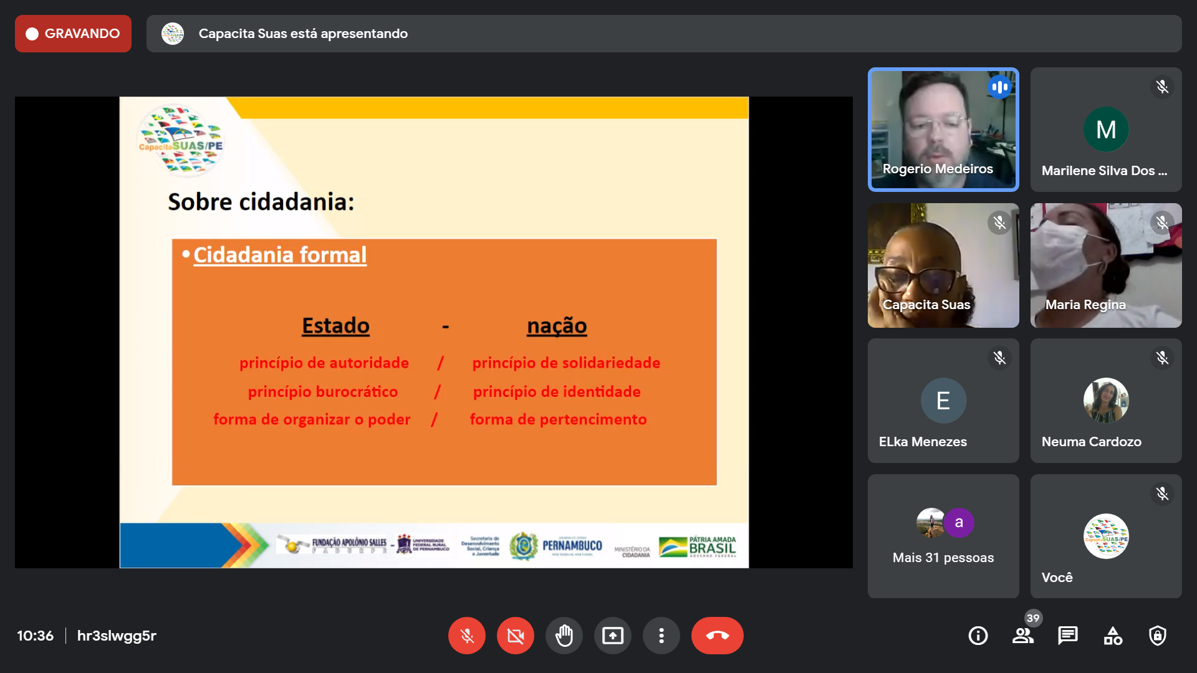Viewport: 1197px width, 673px height.
Task: Click Maria Regina's video tile
Action: [1105, 265]
